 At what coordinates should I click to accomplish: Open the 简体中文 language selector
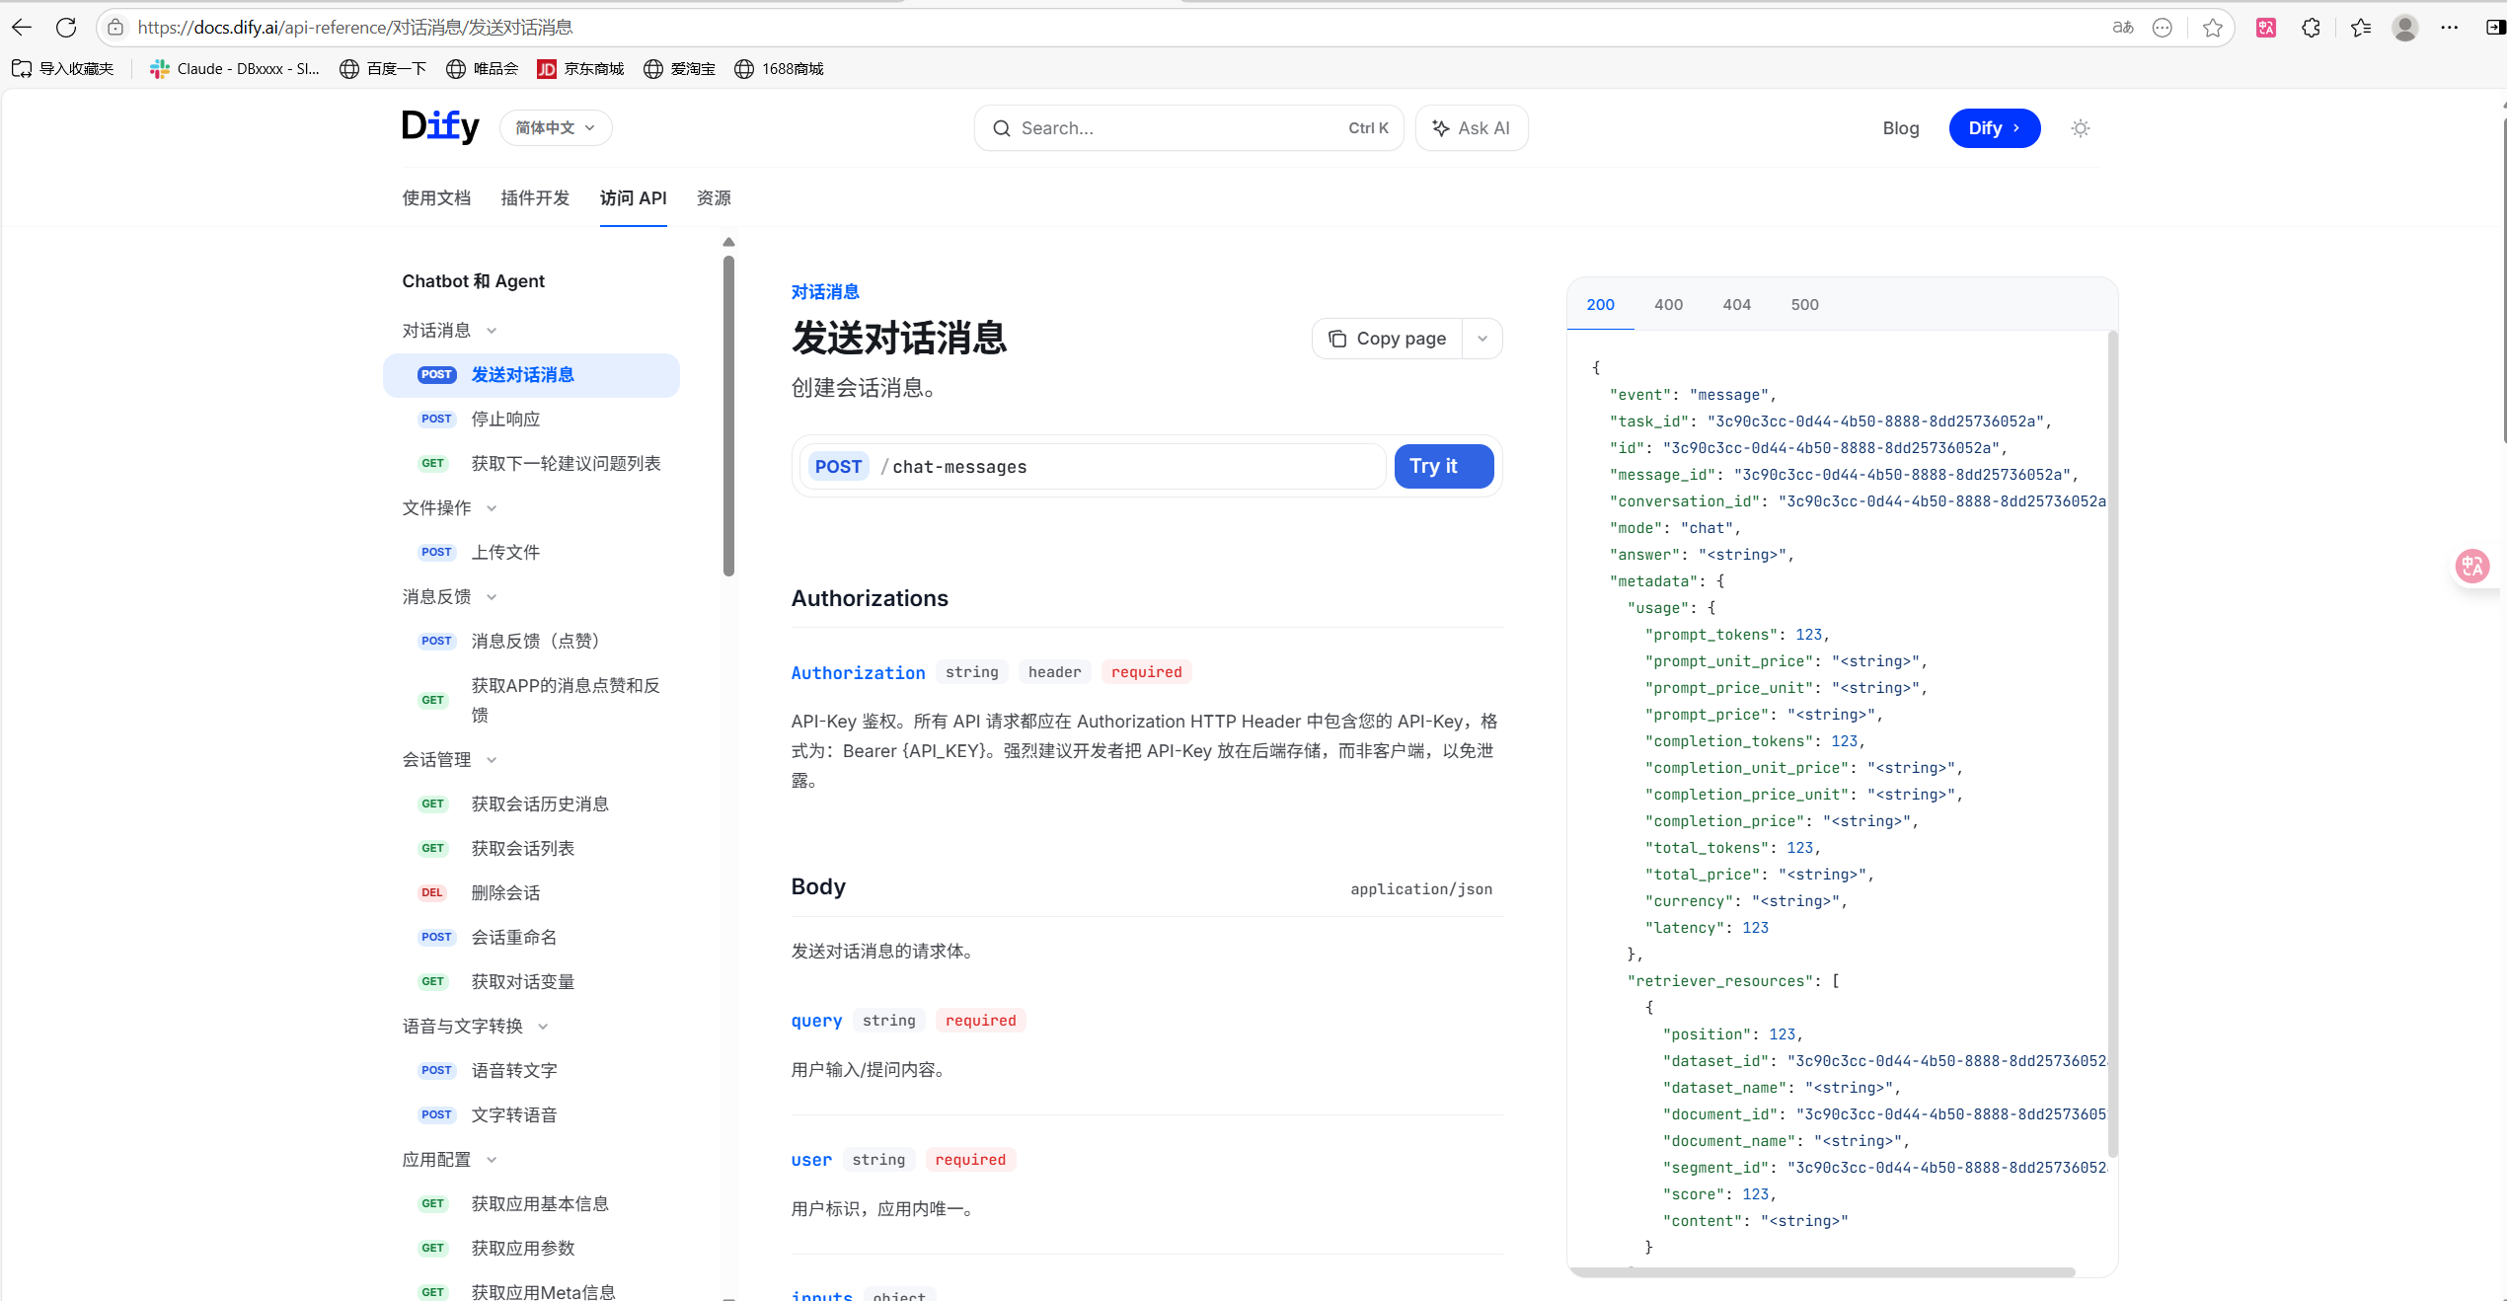coord(555,127)
